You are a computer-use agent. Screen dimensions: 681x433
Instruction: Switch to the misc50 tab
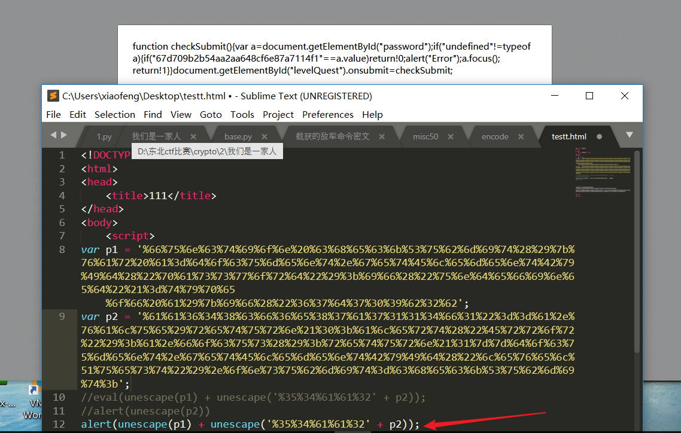point(425,137)
